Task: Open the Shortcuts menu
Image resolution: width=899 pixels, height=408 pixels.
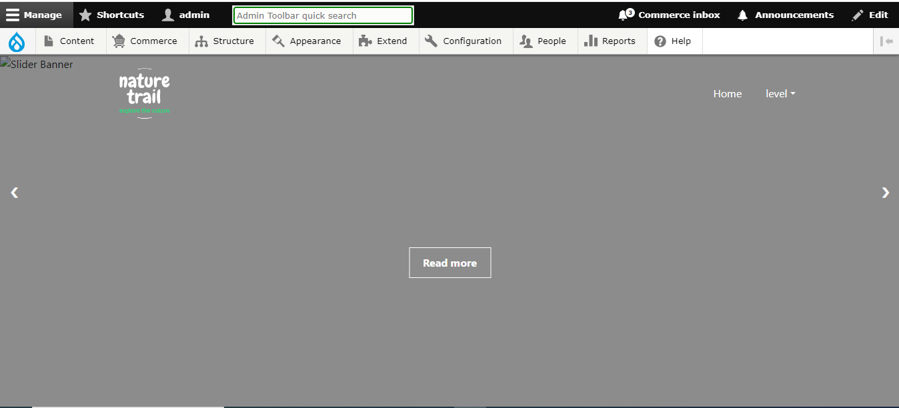Action: (112, 14)
